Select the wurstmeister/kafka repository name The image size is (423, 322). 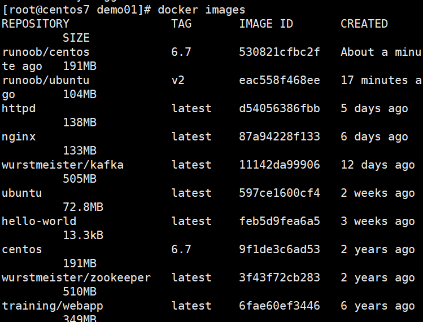tap(63, 165)
